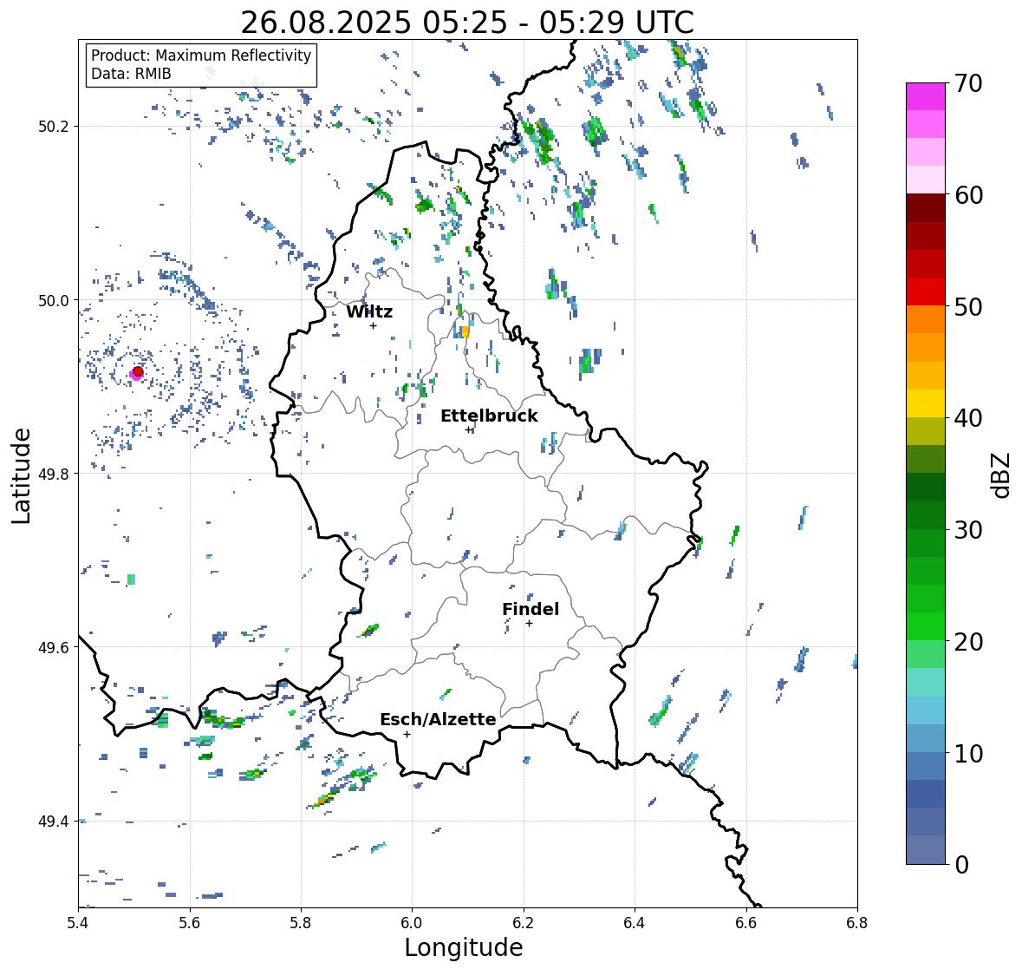
Task: Click the 6.8 longitude tick label
Action: (857, 923)
